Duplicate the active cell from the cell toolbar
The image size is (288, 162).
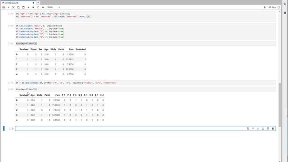pos(248,129)
